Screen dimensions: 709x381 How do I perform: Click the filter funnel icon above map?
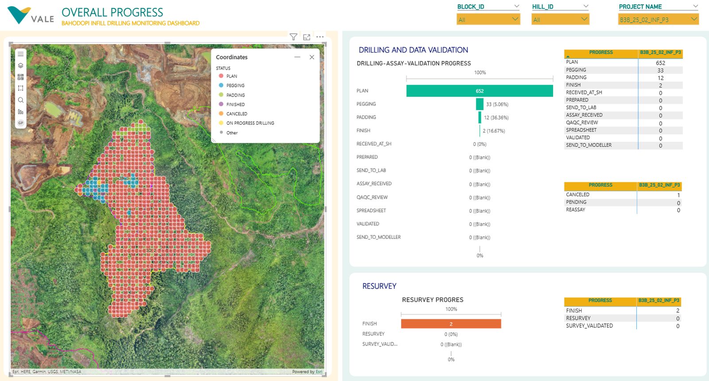(293, 37)
